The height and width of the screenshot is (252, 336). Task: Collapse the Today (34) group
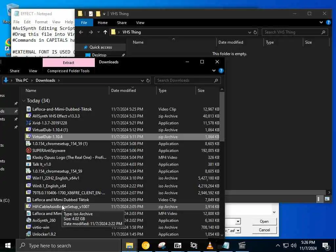[x=24, y=101]
